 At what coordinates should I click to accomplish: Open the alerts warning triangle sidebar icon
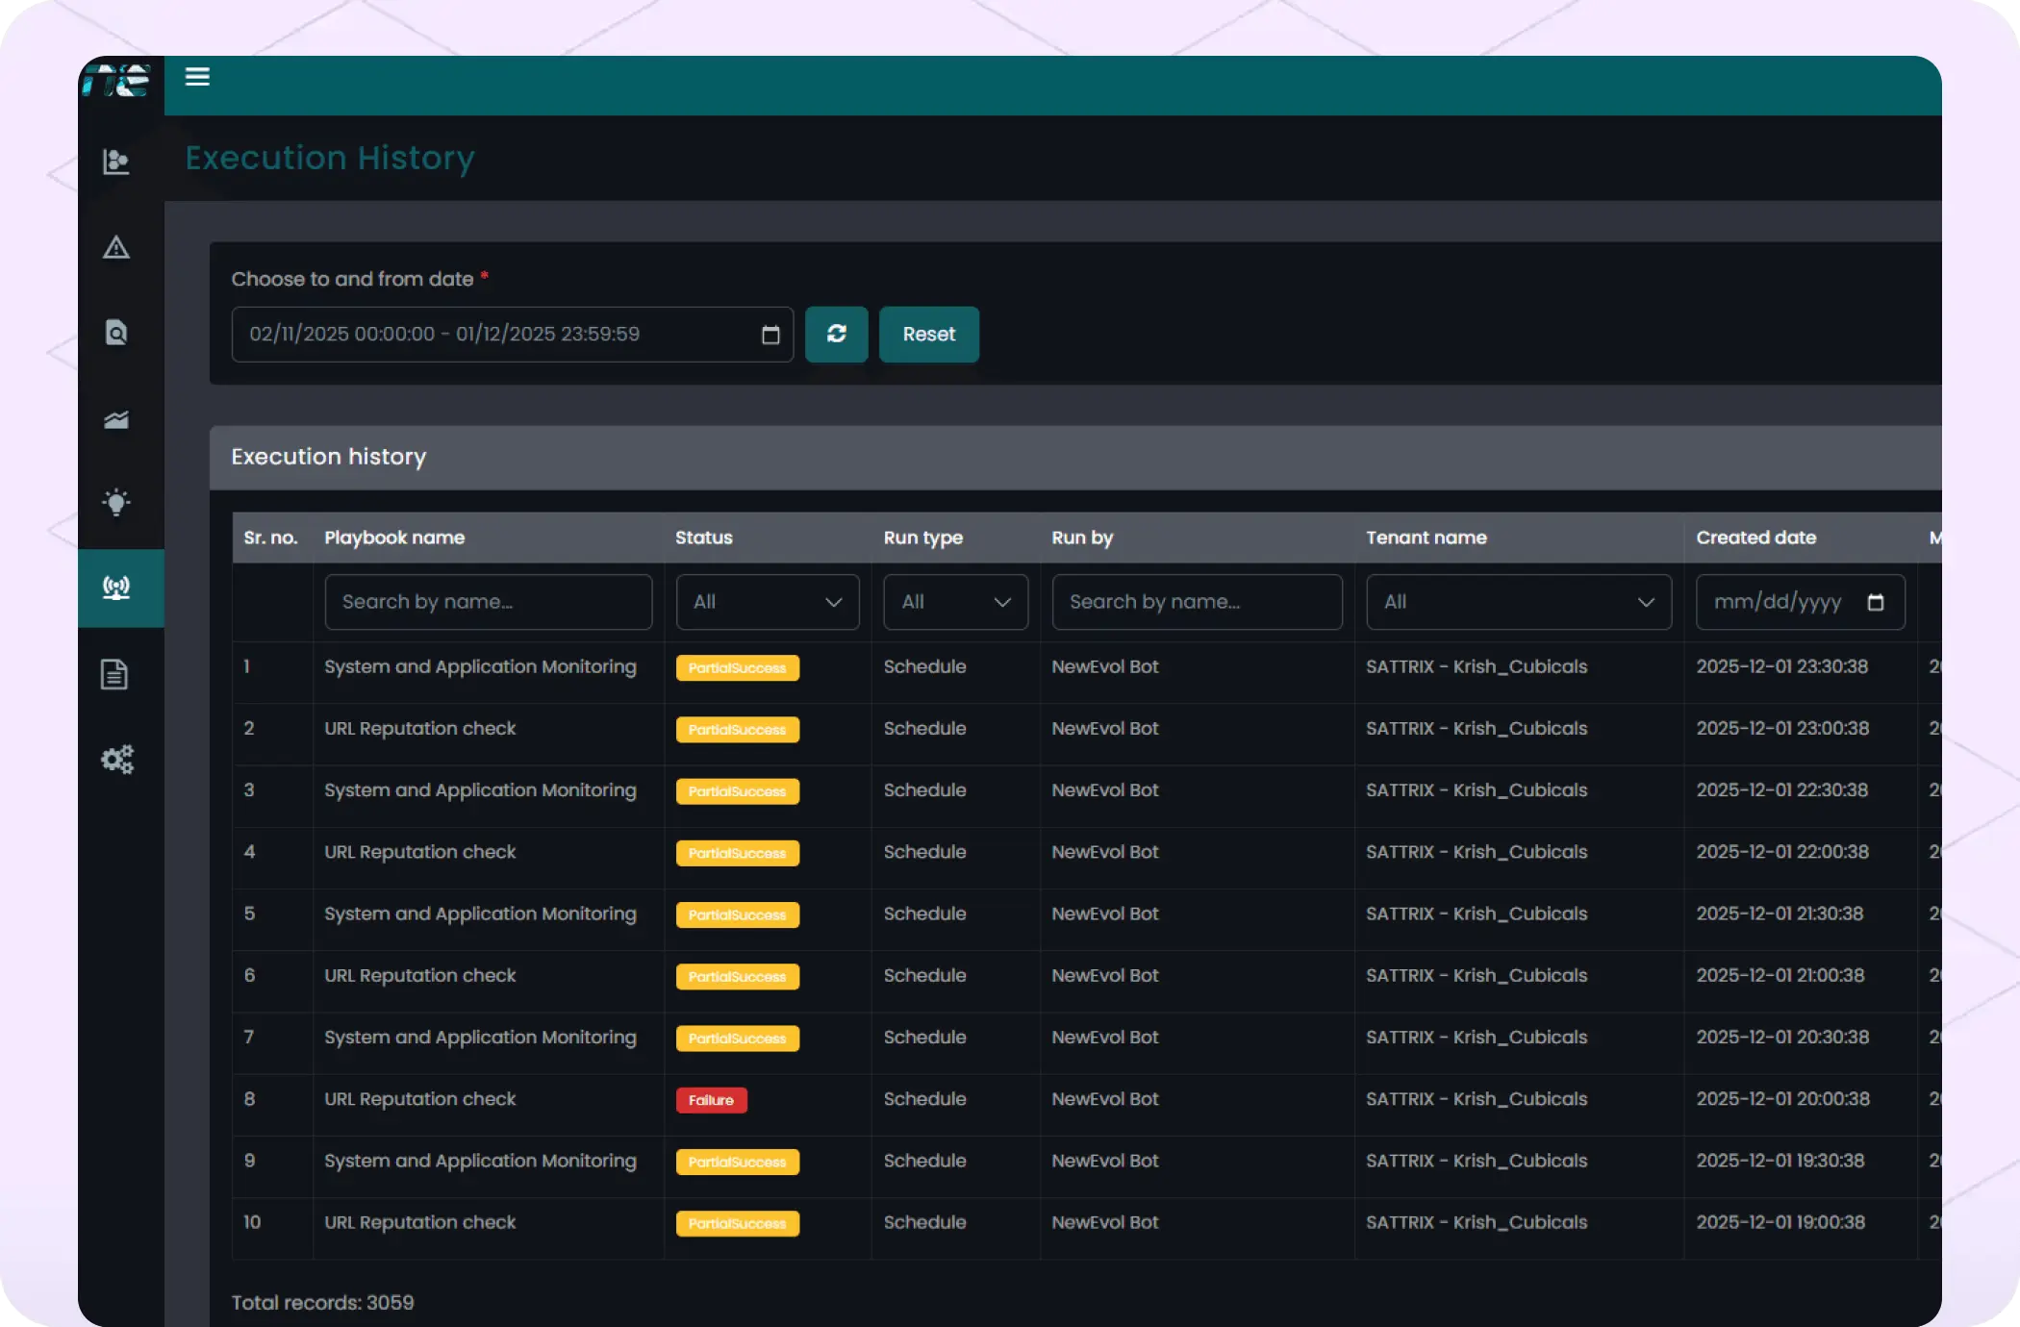tap(116, 248)
